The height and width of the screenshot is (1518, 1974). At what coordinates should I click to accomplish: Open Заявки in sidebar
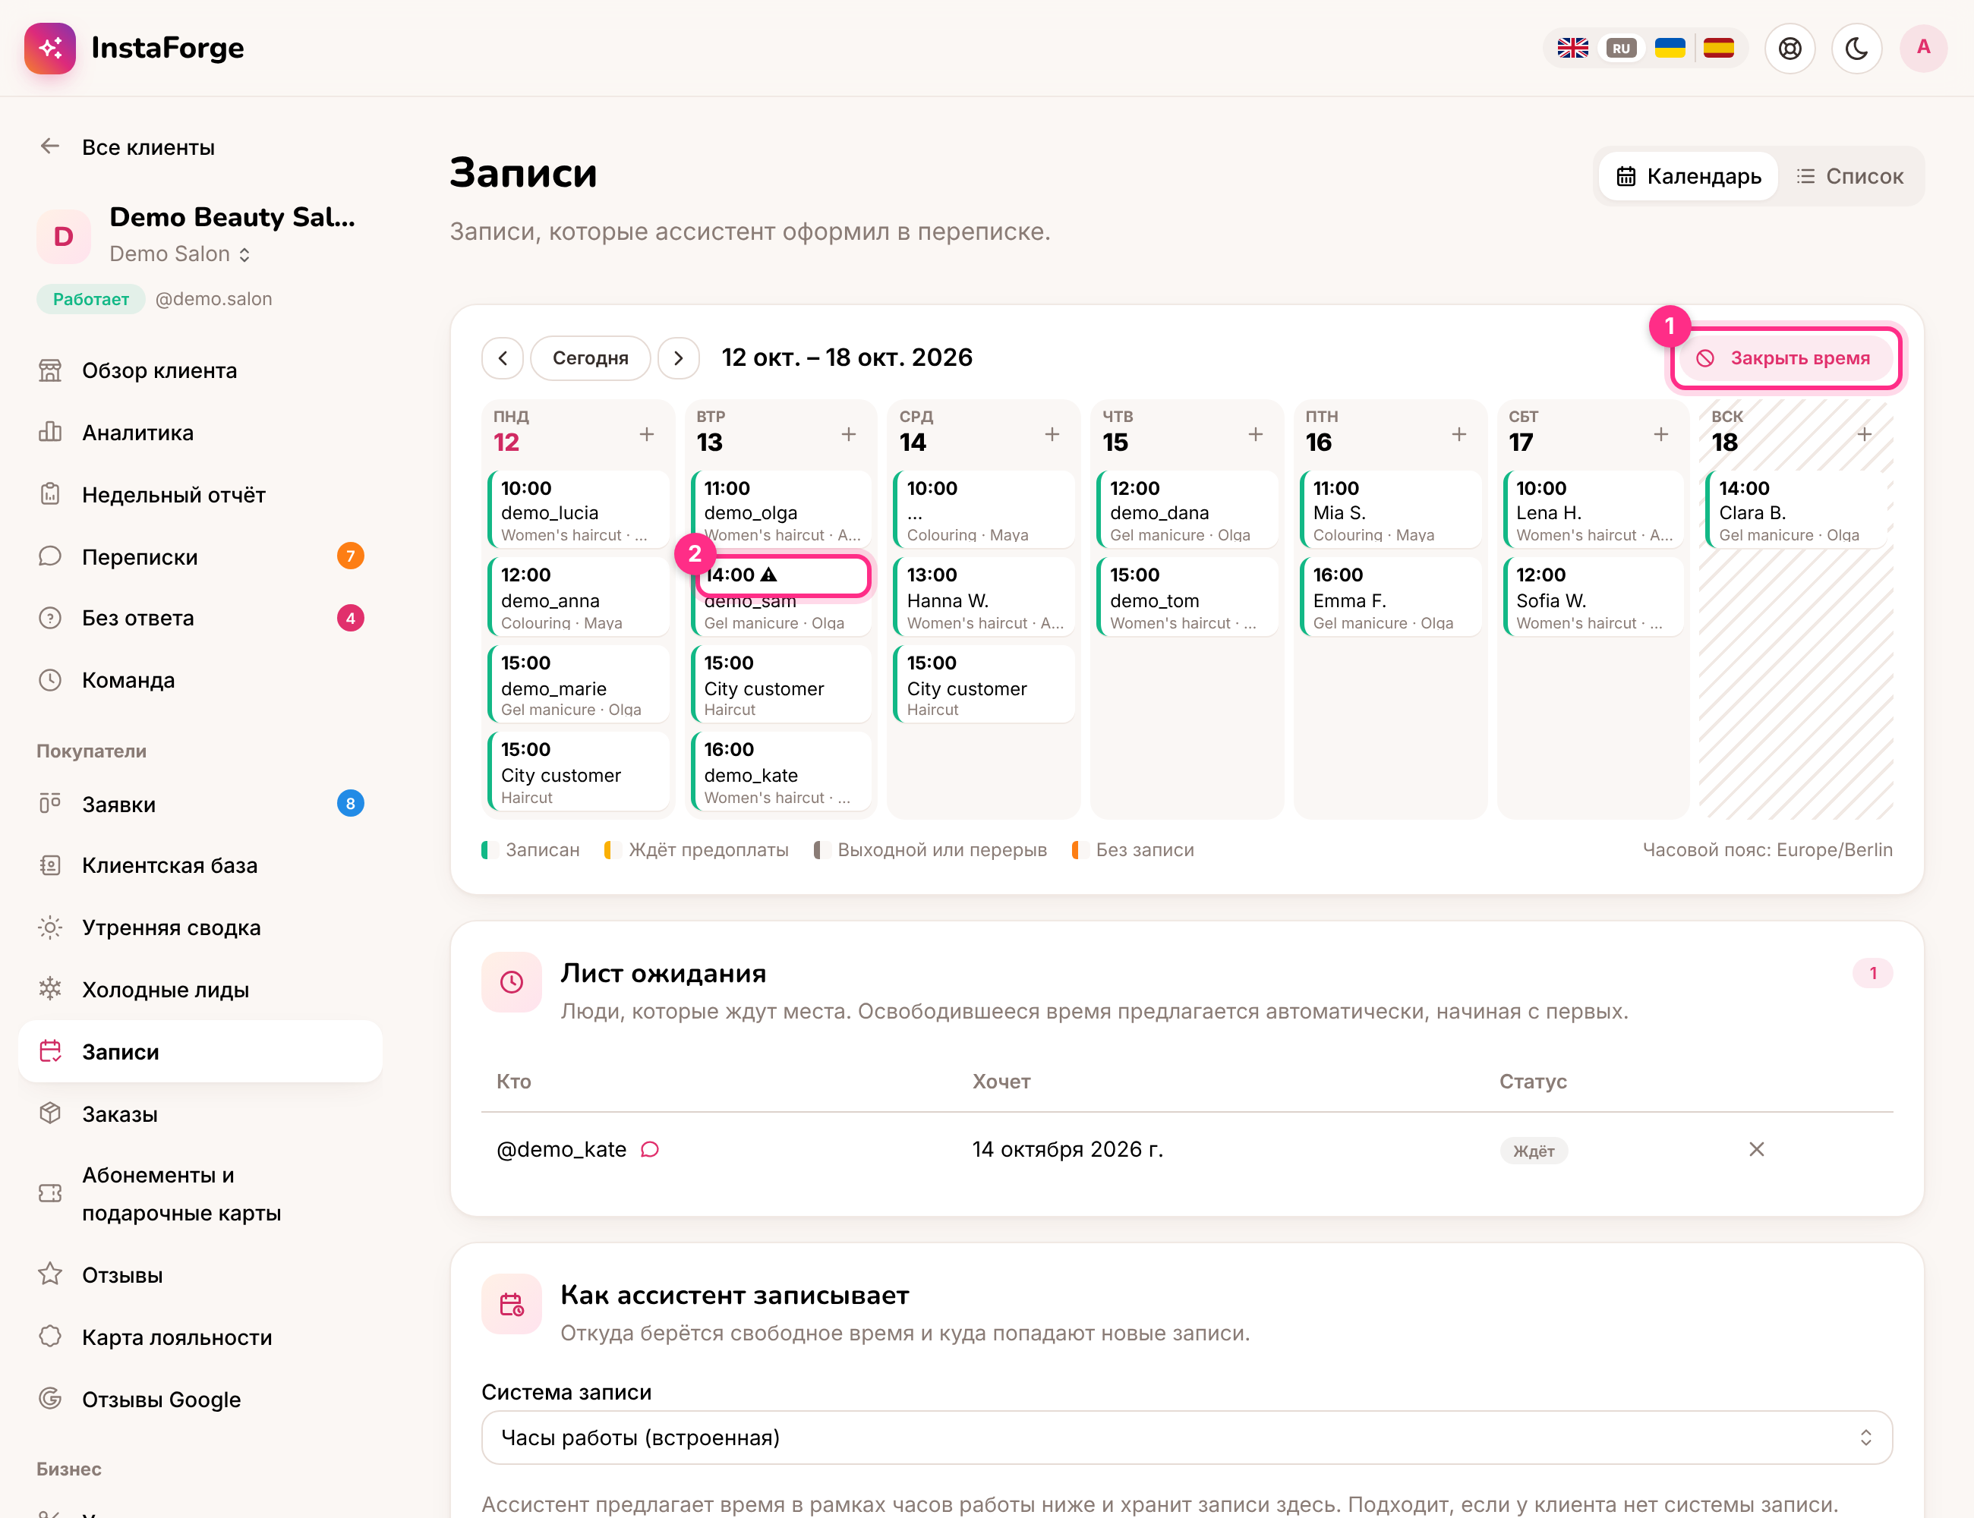[x=200, y=805]
